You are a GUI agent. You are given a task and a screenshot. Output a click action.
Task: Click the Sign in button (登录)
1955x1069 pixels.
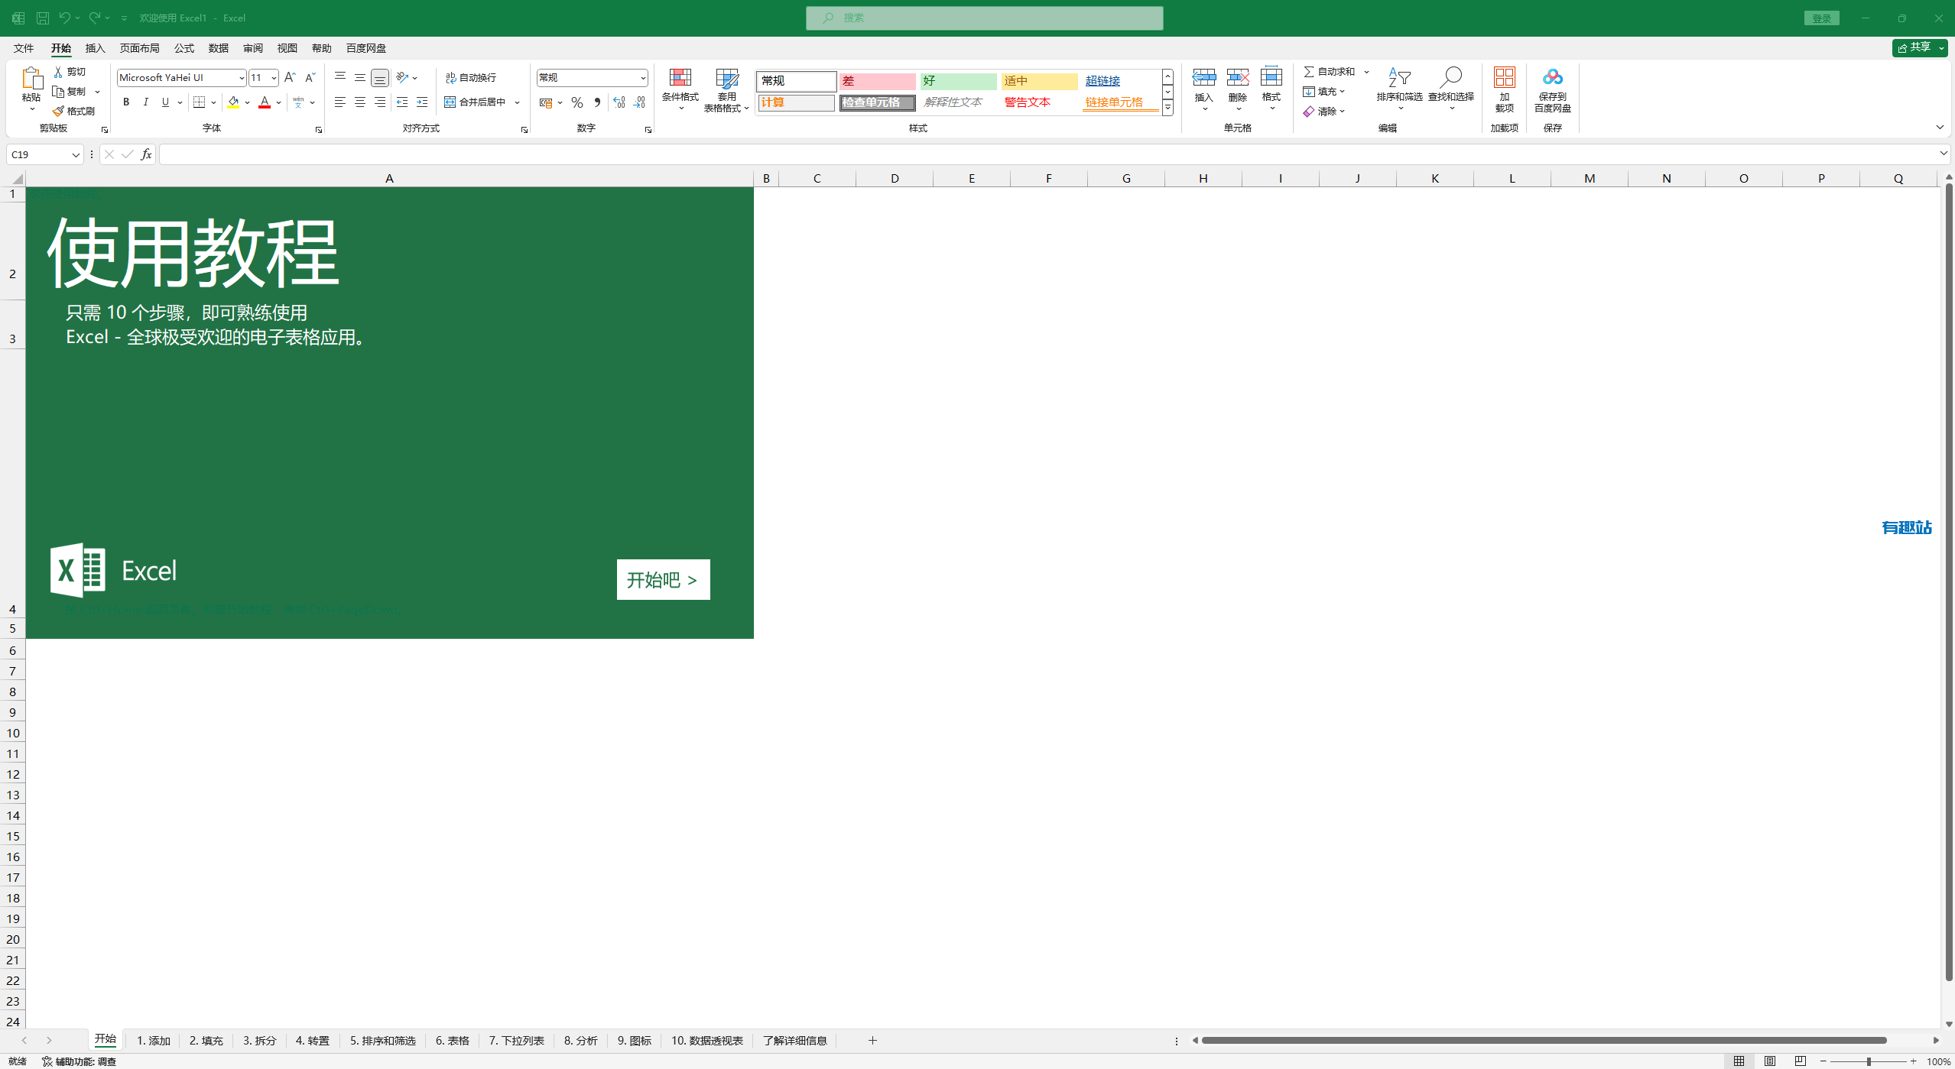pyautogui.click(x=1821, y=18)
